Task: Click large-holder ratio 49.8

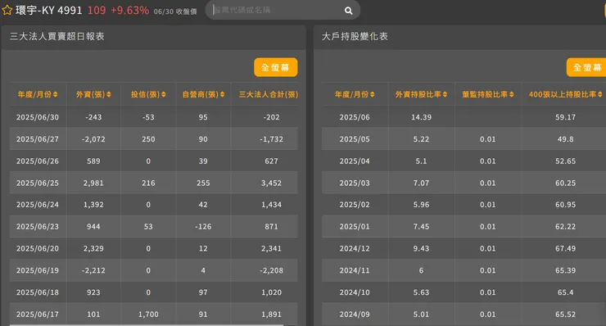Action: click(x=565, y=138)
